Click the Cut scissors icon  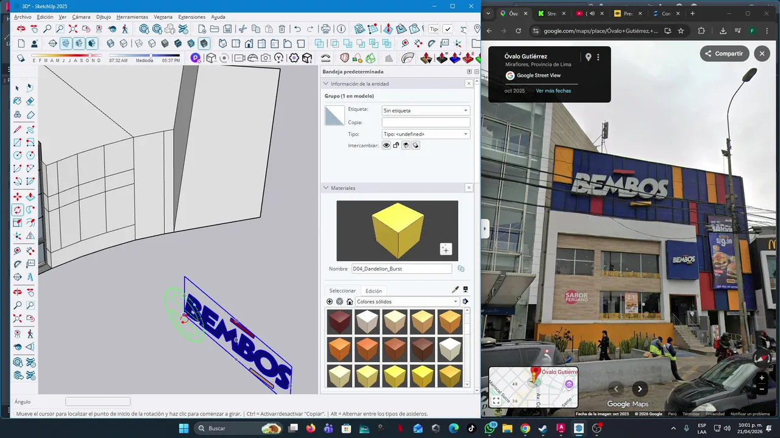tap(243, 29)
